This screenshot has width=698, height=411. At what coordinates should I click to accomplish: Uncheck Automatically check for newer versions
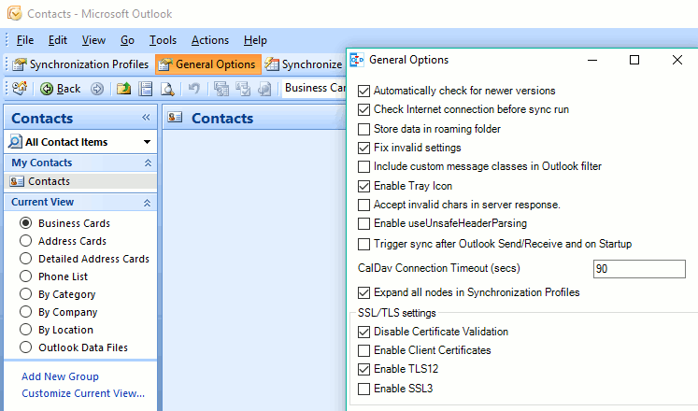[x=363, y=91]
